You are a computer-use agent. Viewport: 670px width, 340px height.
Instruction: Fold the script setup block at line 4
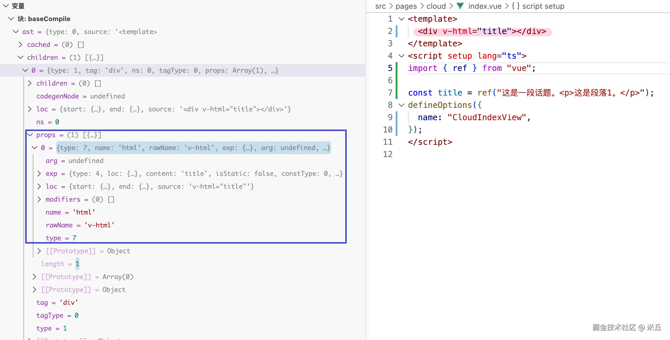pyautogui.click(x=402, y=56)
